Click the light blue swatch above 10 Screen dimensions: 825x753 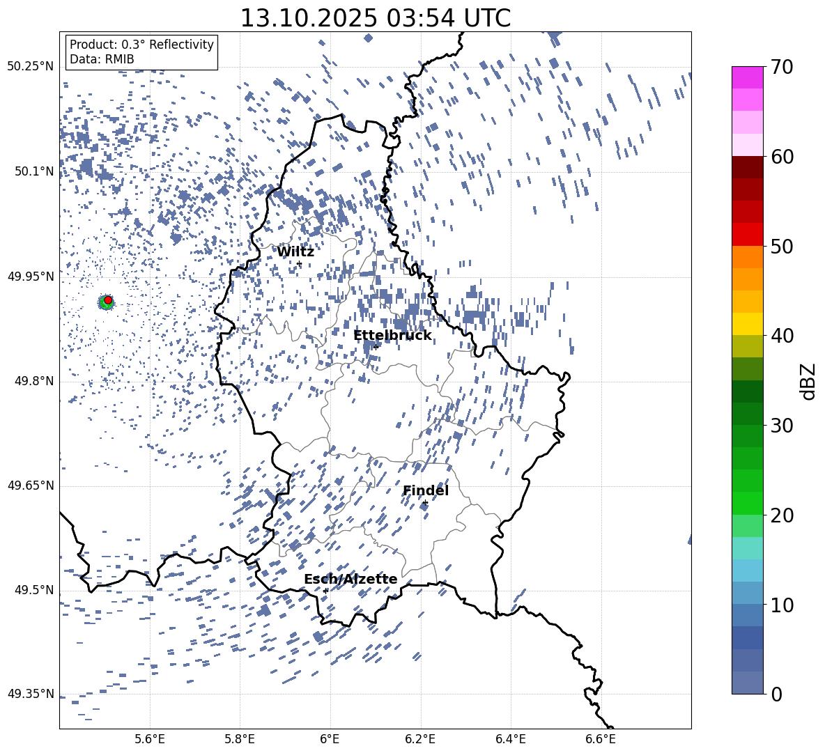(748, 570)
